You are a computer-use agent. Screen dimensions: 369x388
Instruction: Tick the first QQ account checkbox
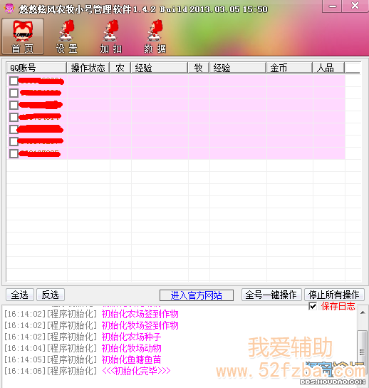pyautogui.click(x=14, y=81)
